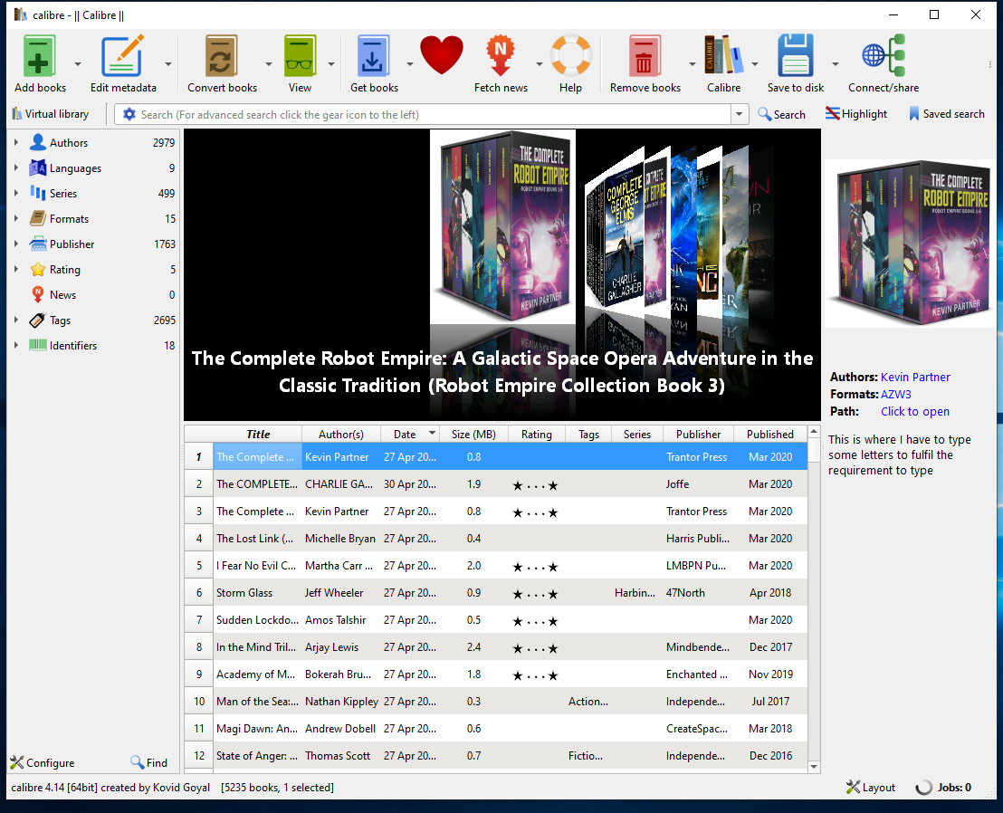Click the Calibre library icon
The image size is (1003, 813).
coord(723,57)
